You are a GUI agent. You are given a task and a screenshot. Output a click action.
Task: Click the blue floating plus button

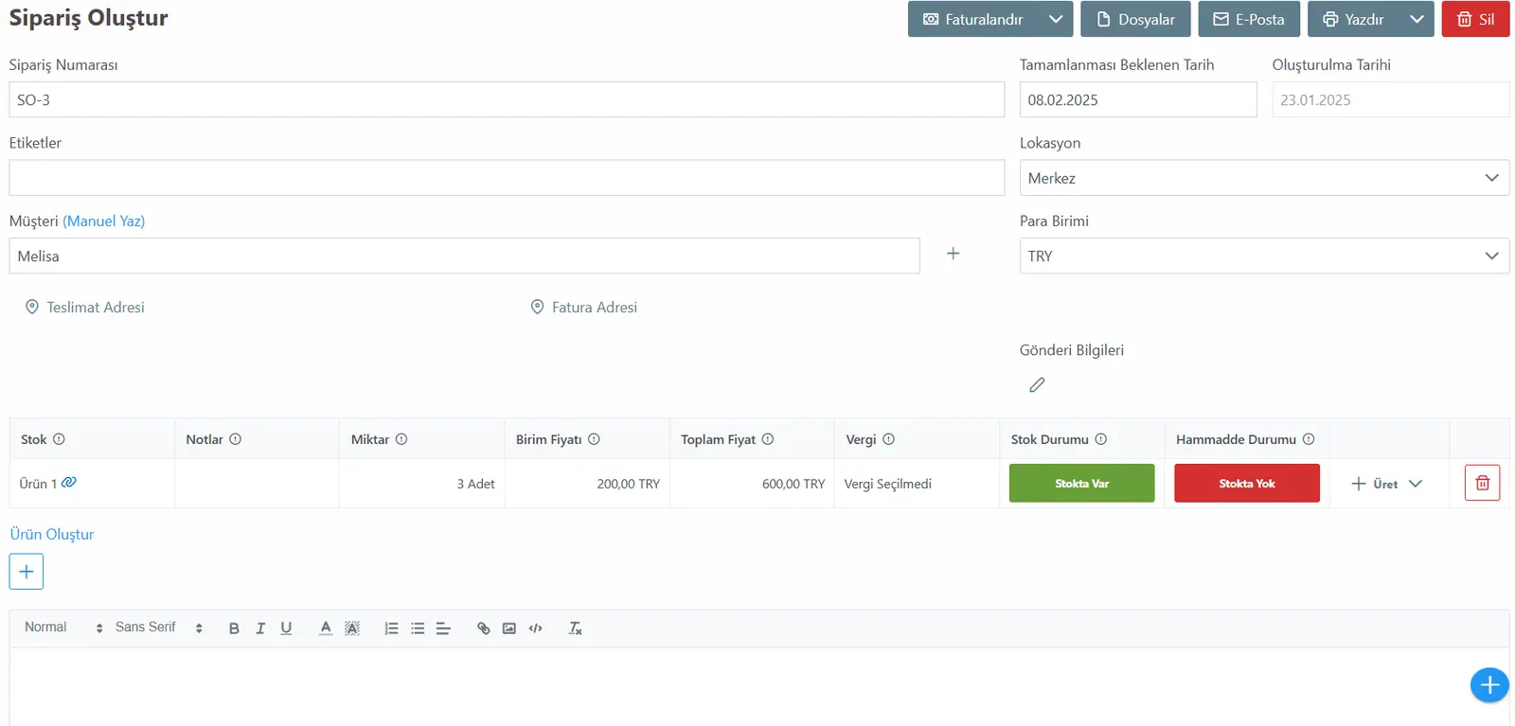click(x=1489, y=685)
